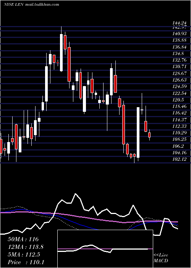Click the 136.84 price level label
This screenshot has height=268, width=191.
179,47
